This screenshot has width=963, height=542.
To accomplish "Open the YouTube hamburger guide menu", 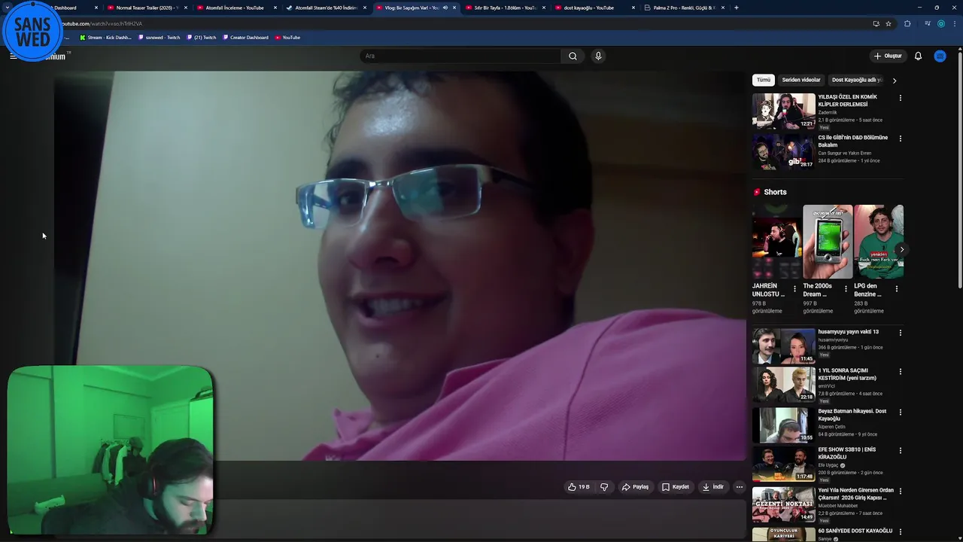I will pyautogui.click(x=13, y=56).
